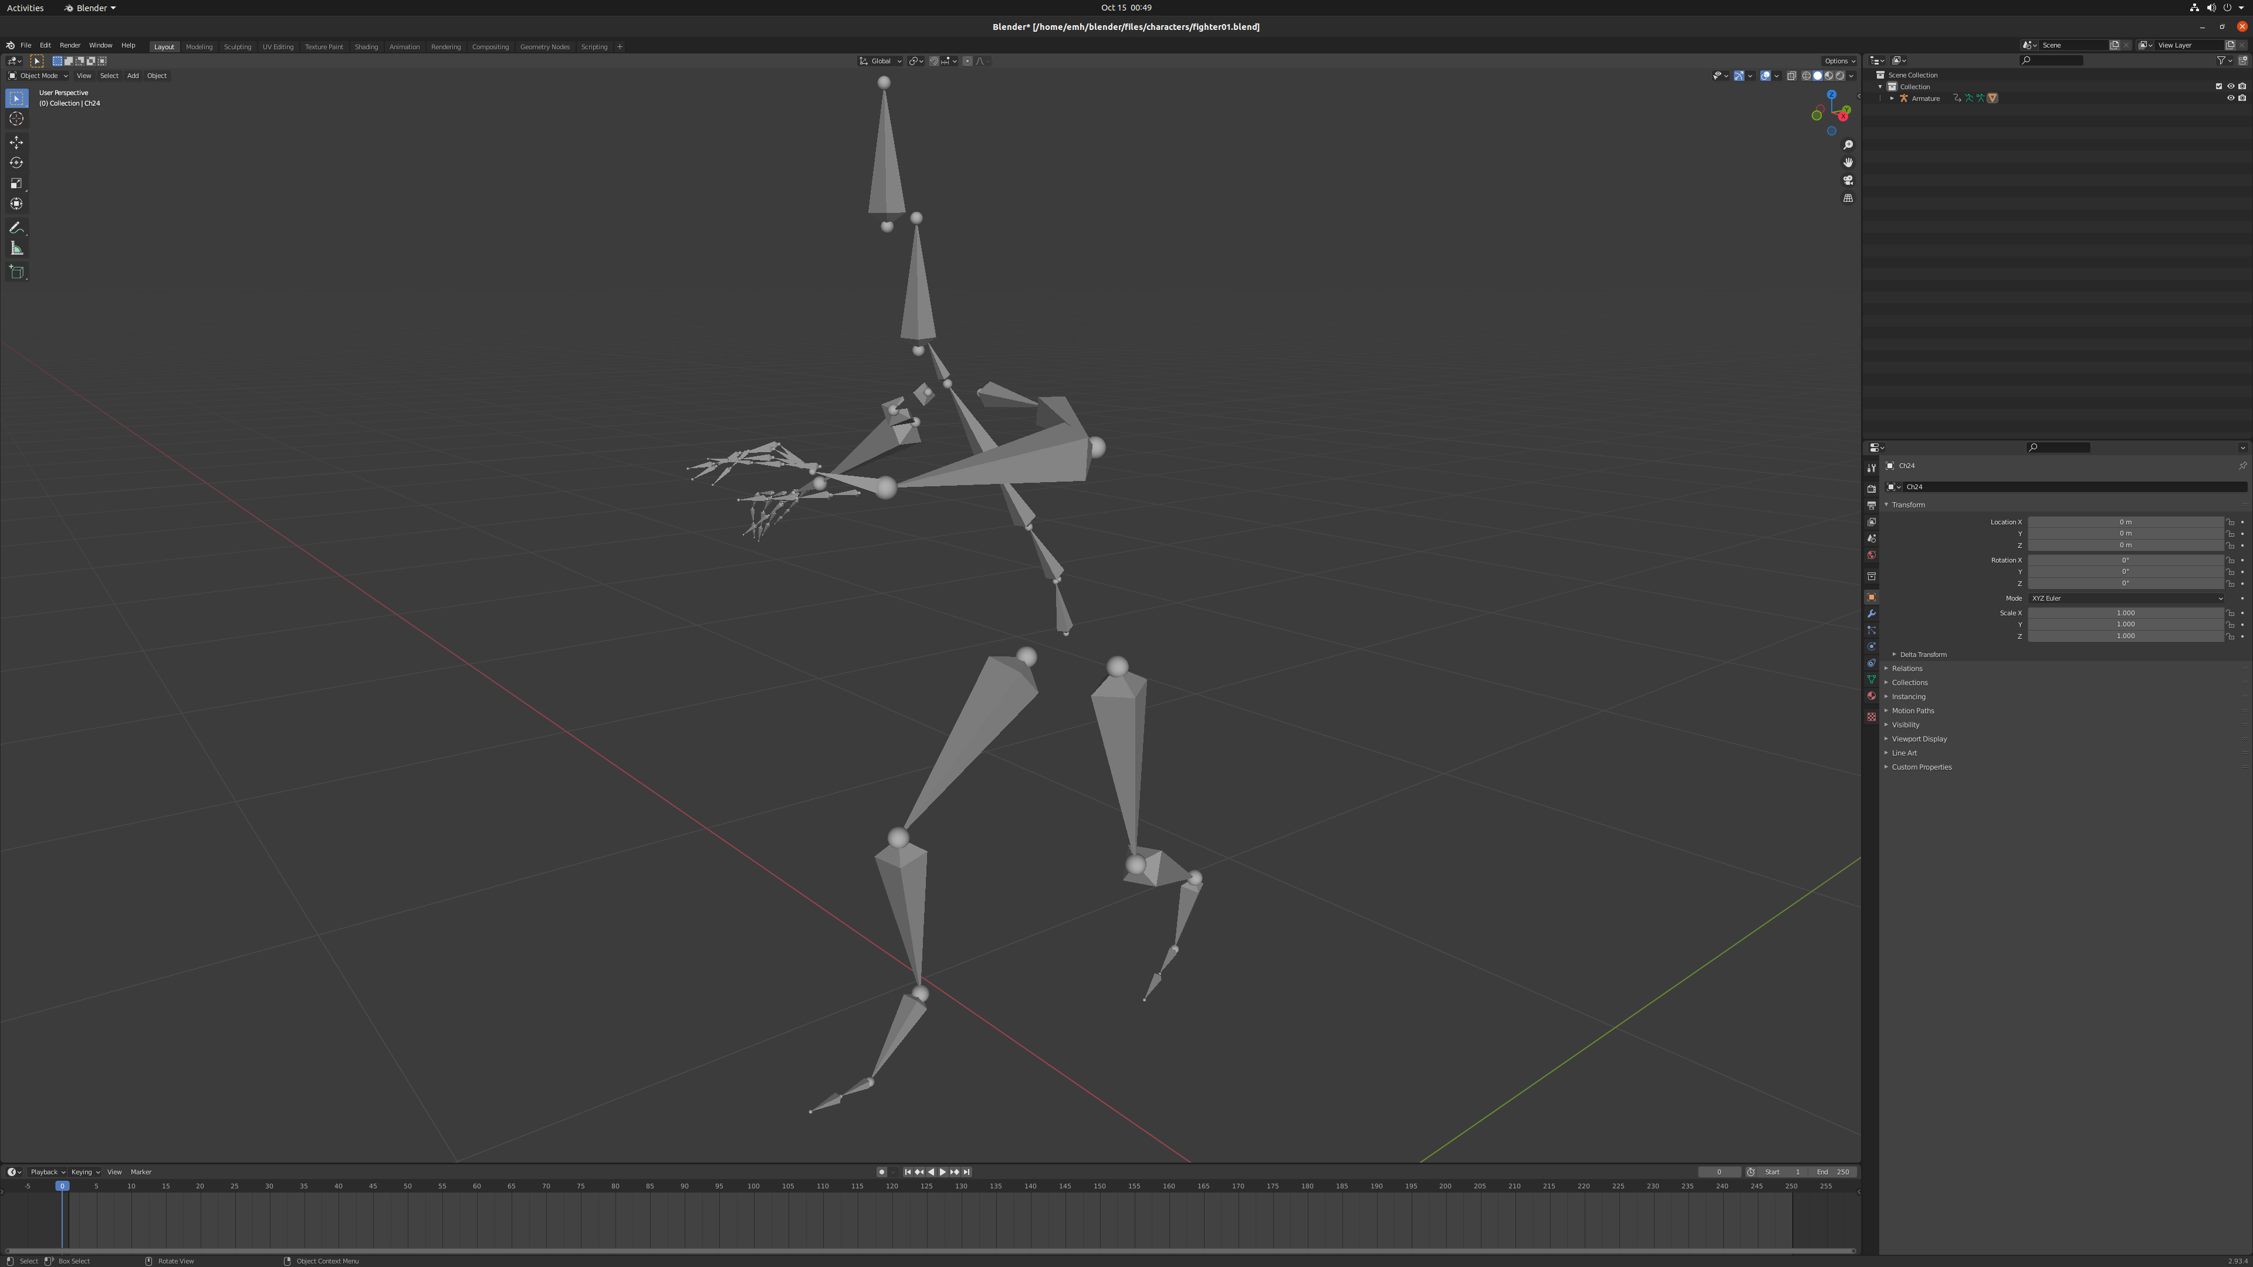2253x1267 pixels.
Task: Toggle the Location X lock icon
Action: [x=2230, y=522]
